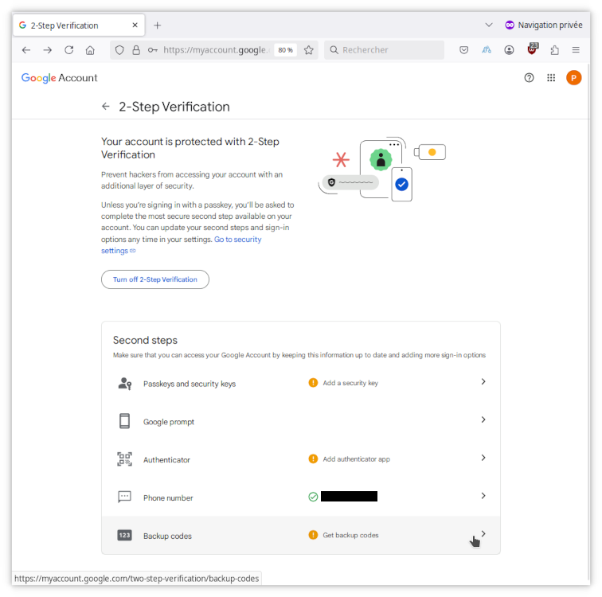Click the Authenticator QR code icon
Image resolution: width=602 pixels, height=597 pixels.
point(124,459)
